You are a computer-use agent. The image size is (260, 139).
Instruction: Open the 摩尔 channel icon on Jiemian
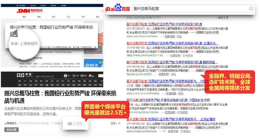point(84,76)
